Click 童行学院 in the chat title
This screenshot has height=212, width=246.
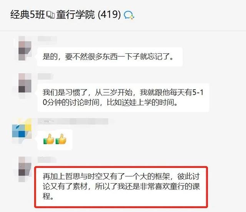(75, 15)
